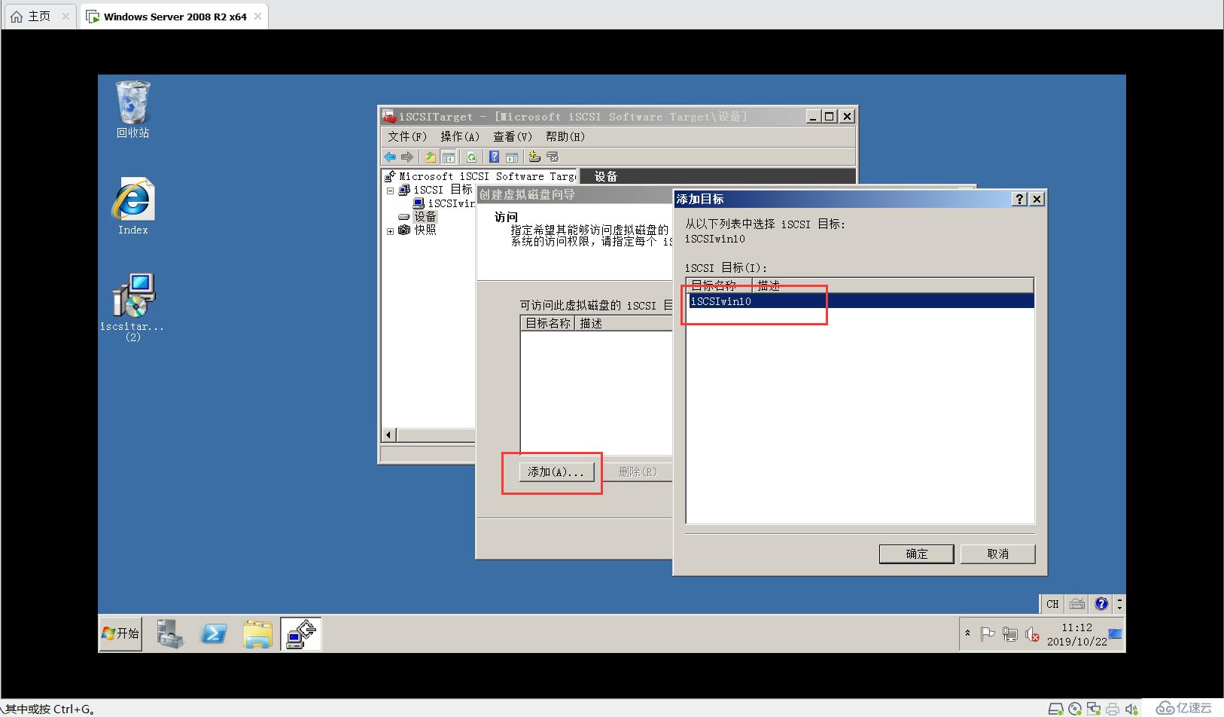The width and height of the screenshot is (1224, 717).
Task: Click the language bar keyboard icon
Action: click(1077, 603)
